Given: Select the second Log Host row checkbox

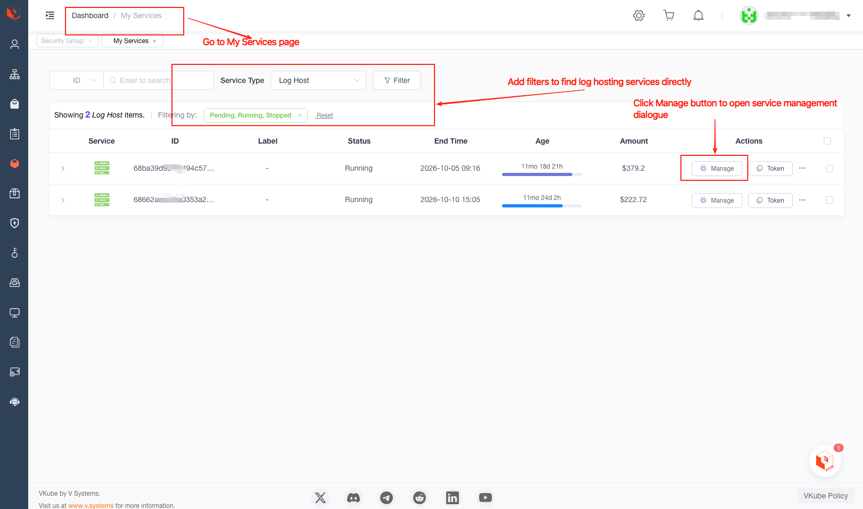Looking at the screenshot, I should (x=829, y=200).
